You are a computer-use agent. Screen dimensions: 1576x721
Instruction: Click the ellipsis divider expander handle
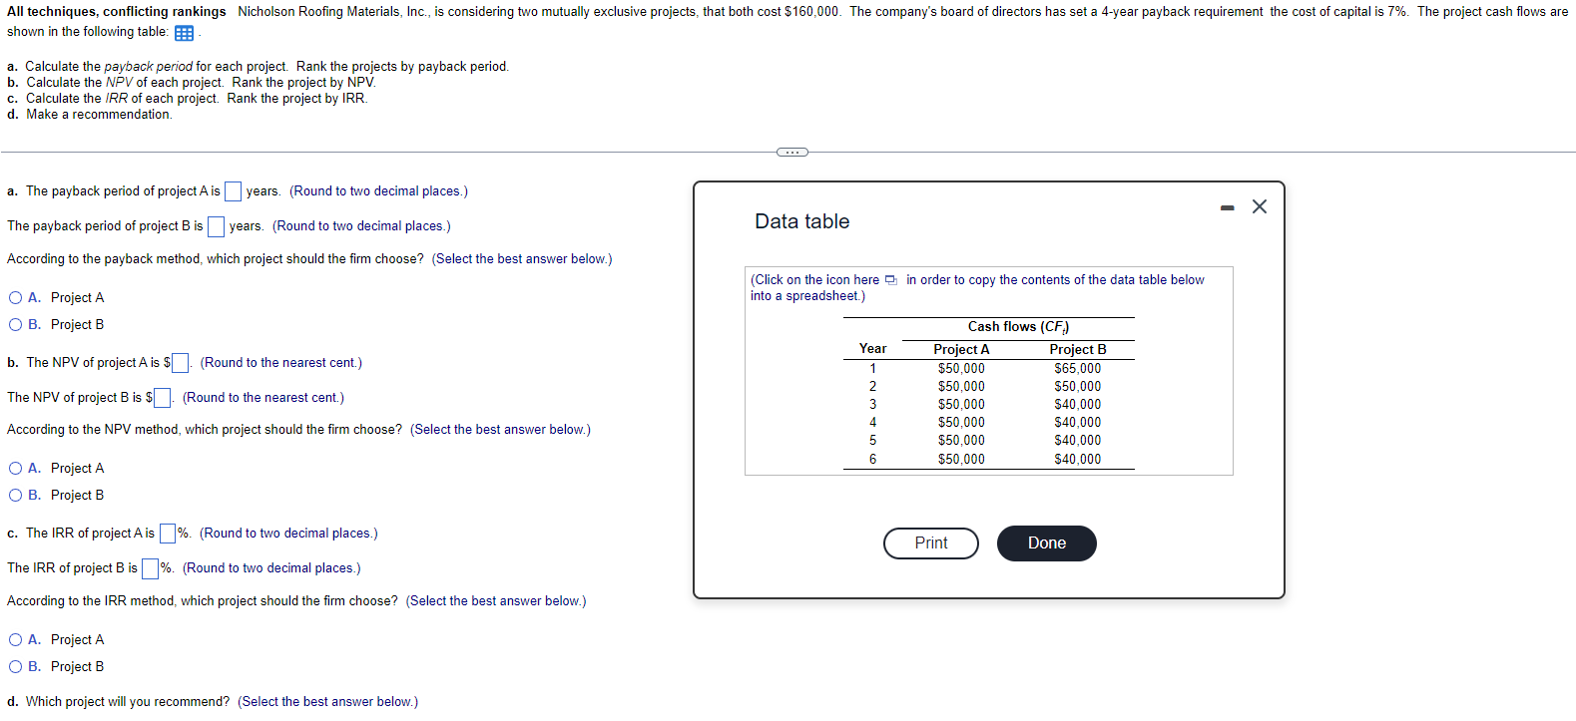tap(791, 152)
